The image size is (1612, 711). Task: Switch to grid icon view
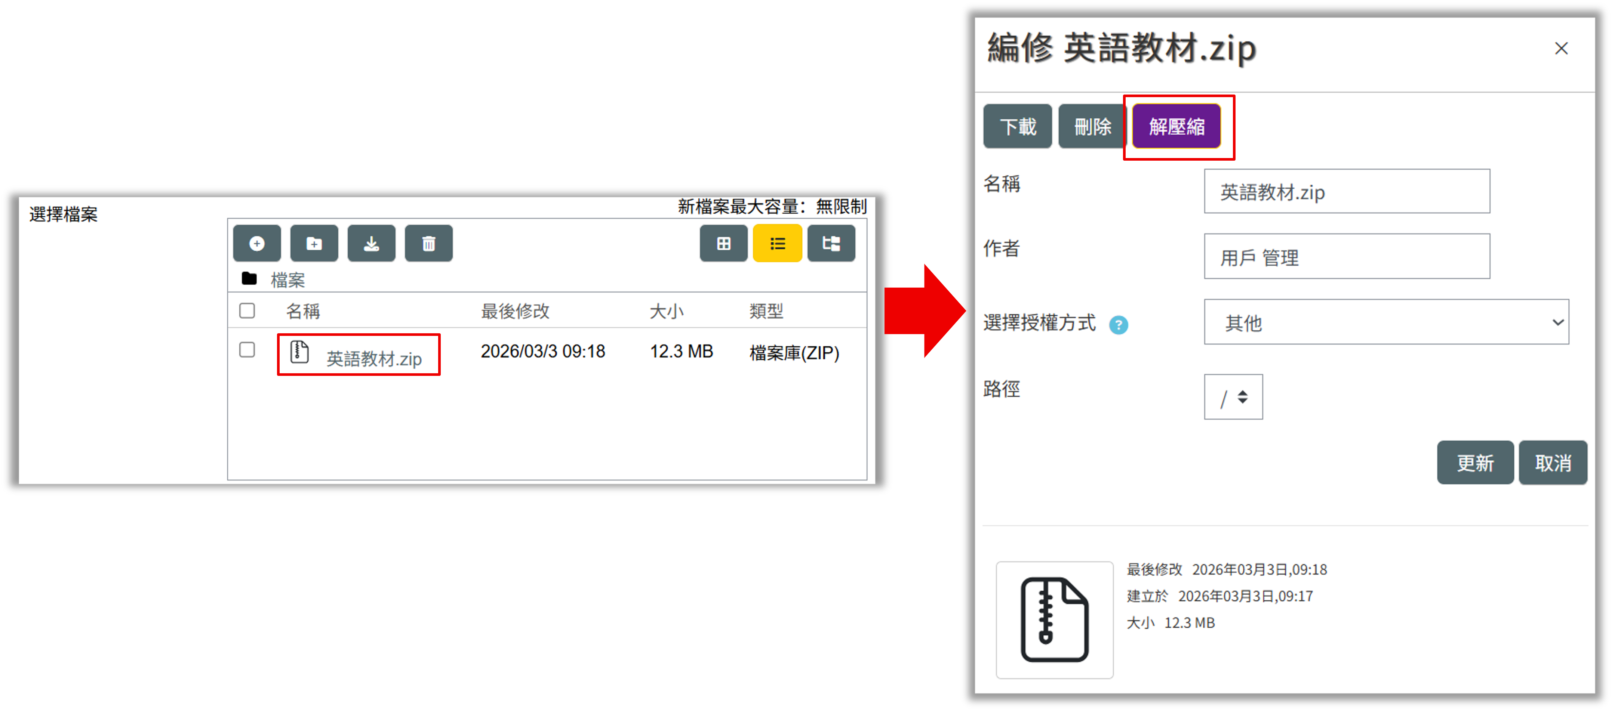tap(723, 243)
